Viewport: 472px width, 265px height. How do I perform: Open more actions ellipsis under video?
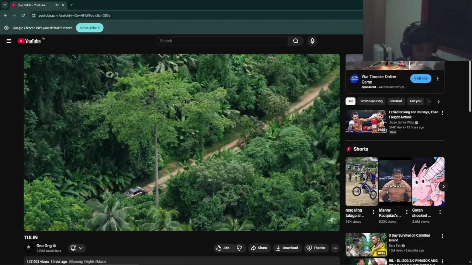335,248
